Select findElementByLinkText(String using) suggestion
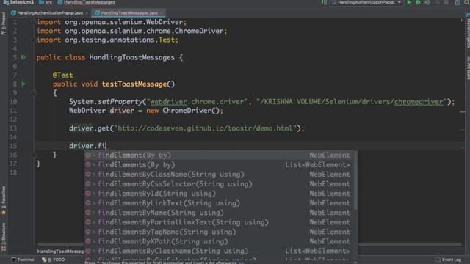Image resolution: width=470 pixels, height=264 pixels. pyautogui.click(x=220, y=203)
